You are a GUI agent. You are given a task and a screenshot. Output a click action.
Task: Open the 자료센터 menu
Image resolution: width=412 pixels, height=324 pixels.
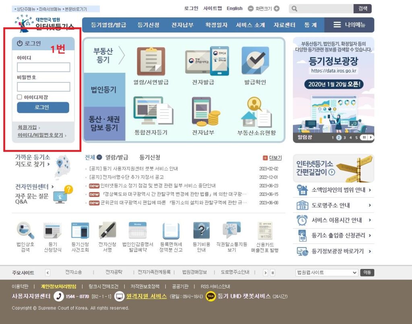tap(284, 25)
